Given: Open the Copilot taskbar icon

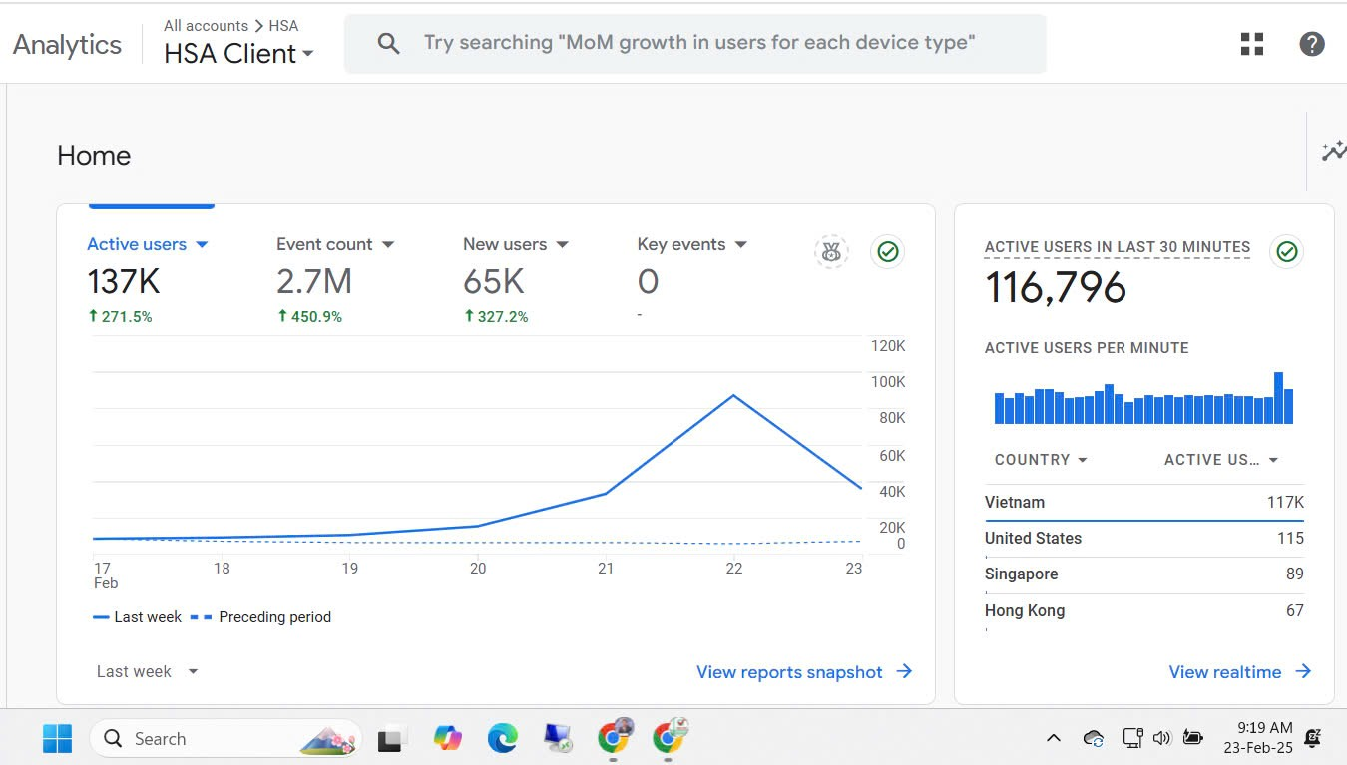Looking at the screenshot, I should [x=448, y=738].
